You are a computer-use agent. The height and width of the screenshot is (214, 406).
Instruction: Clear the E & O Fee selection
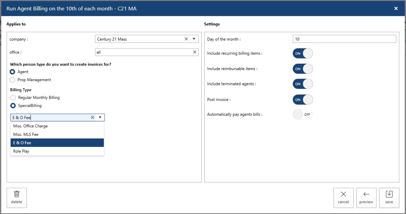pos(93,118)
